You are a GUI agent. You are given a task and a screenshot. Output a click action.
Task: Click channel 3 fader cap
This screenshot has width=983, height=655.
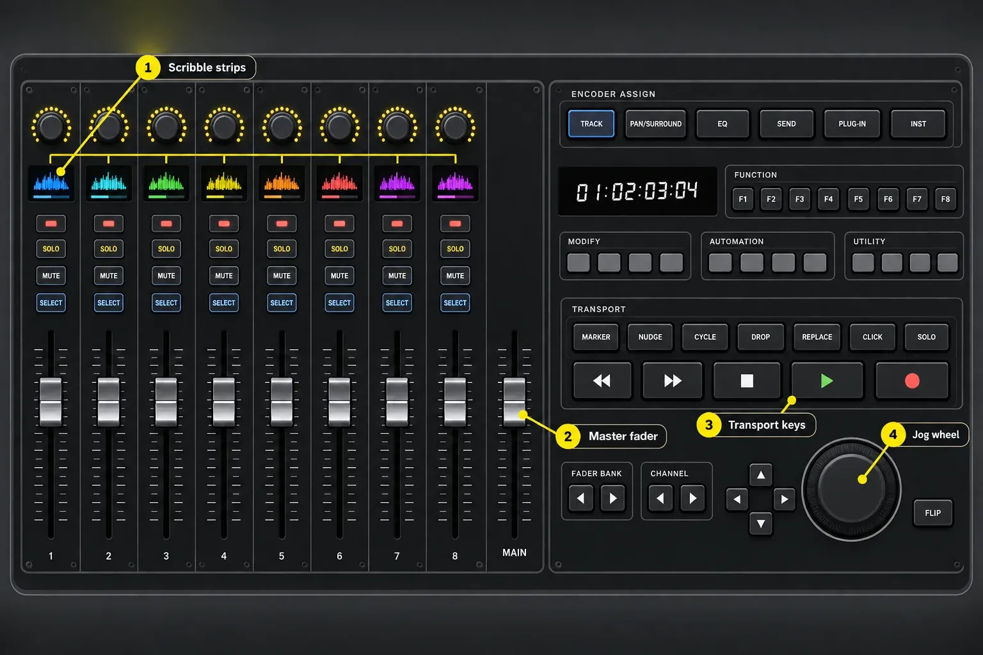166,402
